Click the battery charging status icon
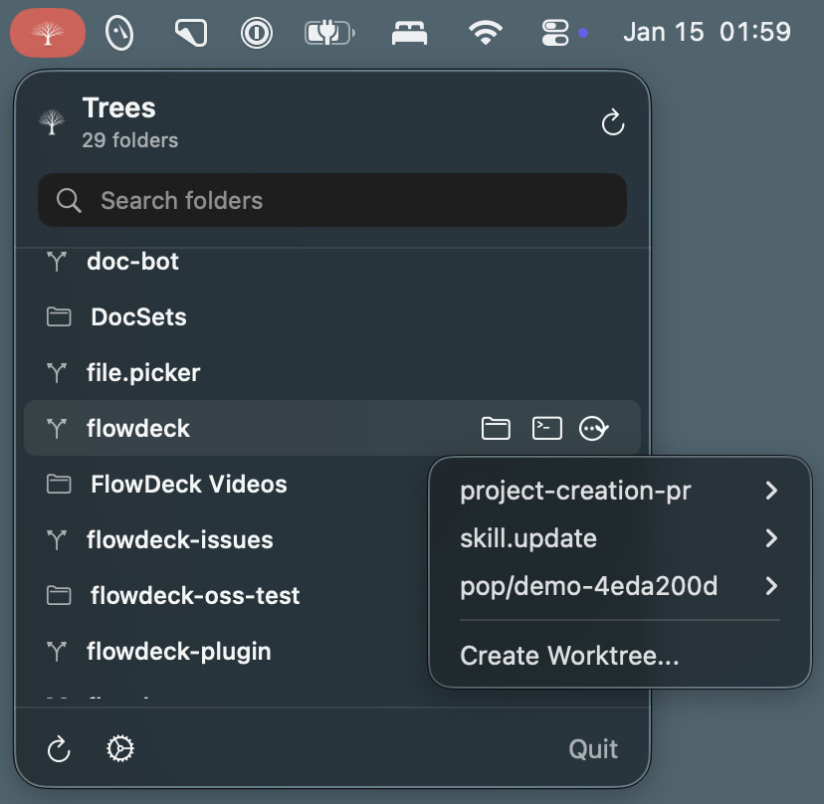 point(327,33)
